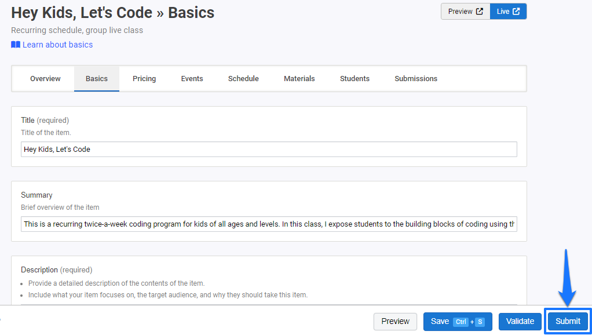Click the bottom bar Preview button
The image size is (592, 335).
[x=395, y=322]
